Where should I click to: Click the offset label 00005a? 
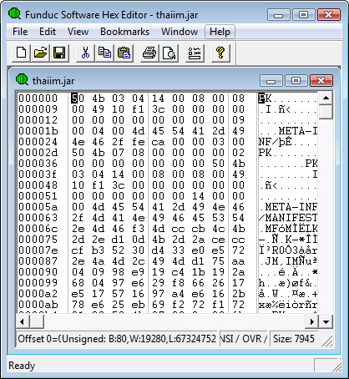[38, 207]
